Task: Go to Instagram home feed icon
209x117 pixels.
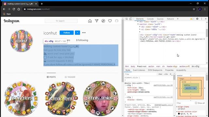Action: [x=90, y=21]
